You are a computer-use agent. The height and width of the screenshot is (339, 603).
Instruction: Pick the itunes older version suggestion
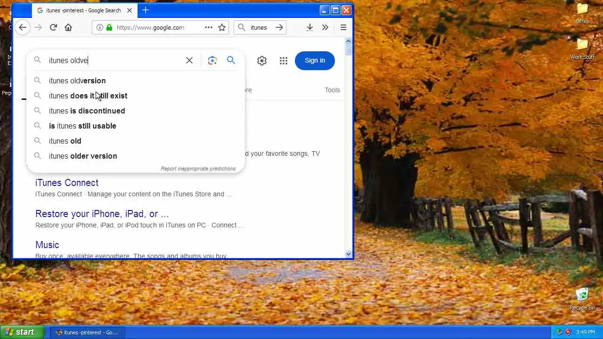[x=136, y=156]
